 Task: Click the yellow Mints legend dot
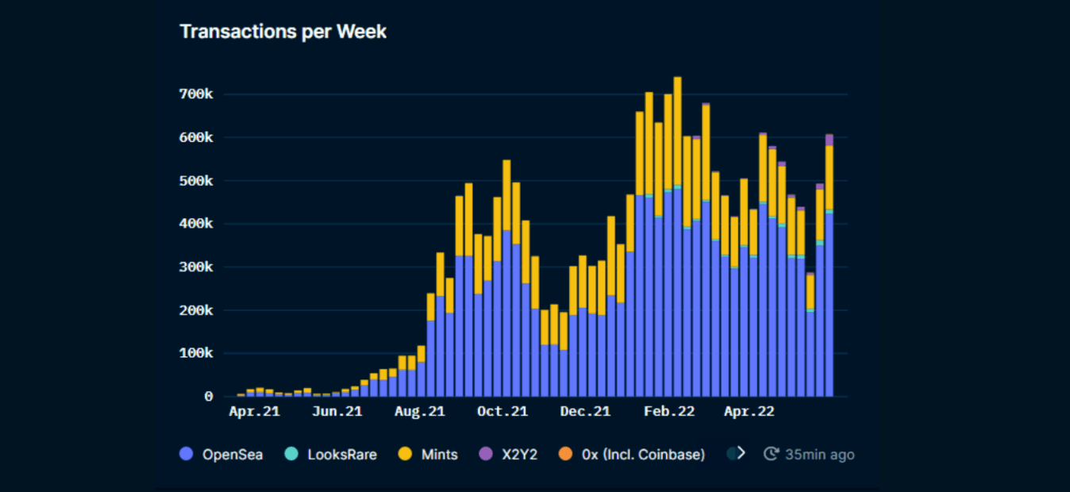406,455
